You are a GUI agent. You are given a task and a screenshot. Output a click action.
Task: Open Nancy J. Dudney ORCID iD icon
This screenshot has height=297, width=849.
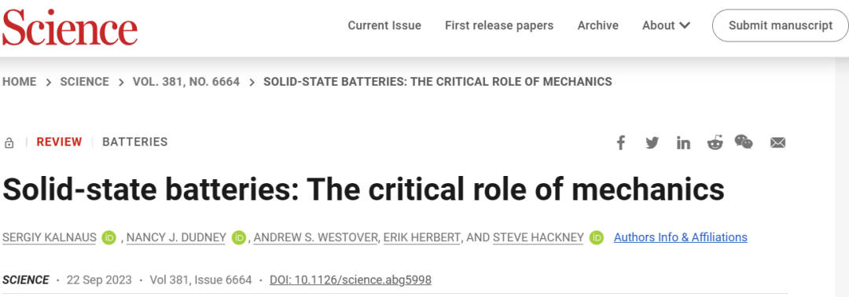[239, 237]
